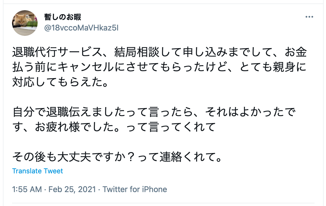Click the cat profile avatar
The height and width of the screenshot is (206, 326).
(25, 23)
